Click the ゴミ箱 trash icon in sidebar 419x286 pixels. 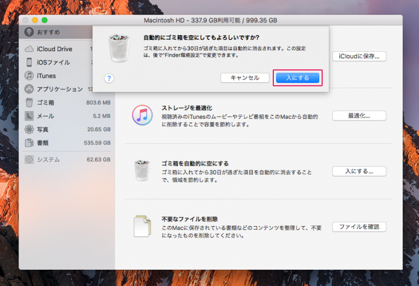[x=29, y=102]
